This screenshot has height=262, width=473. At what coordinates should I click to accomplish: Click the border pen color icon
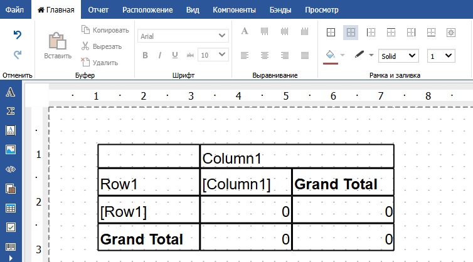pyautogui.click(x=360, y=56)
